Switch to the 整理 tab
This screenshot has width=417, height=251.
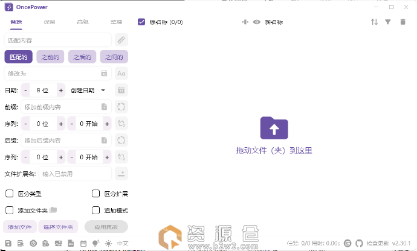(116, 22)
